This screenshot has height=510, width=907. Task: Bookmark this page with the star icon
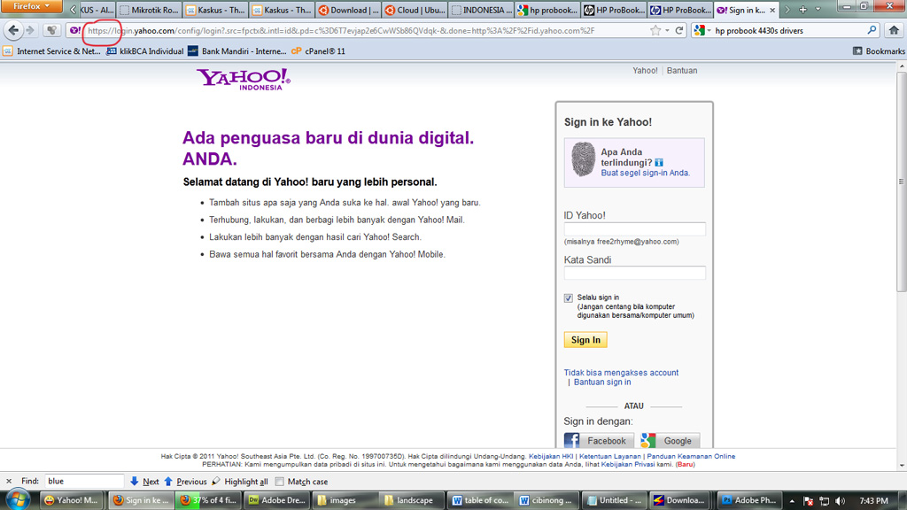coord(655,30)
